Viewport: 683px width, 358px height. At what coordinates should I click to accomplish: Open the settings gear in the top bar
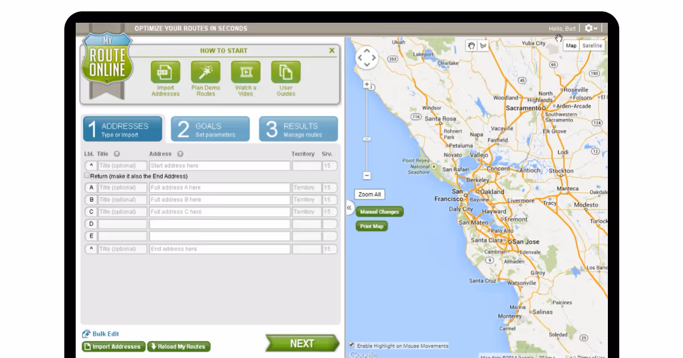tap(589, 27)
